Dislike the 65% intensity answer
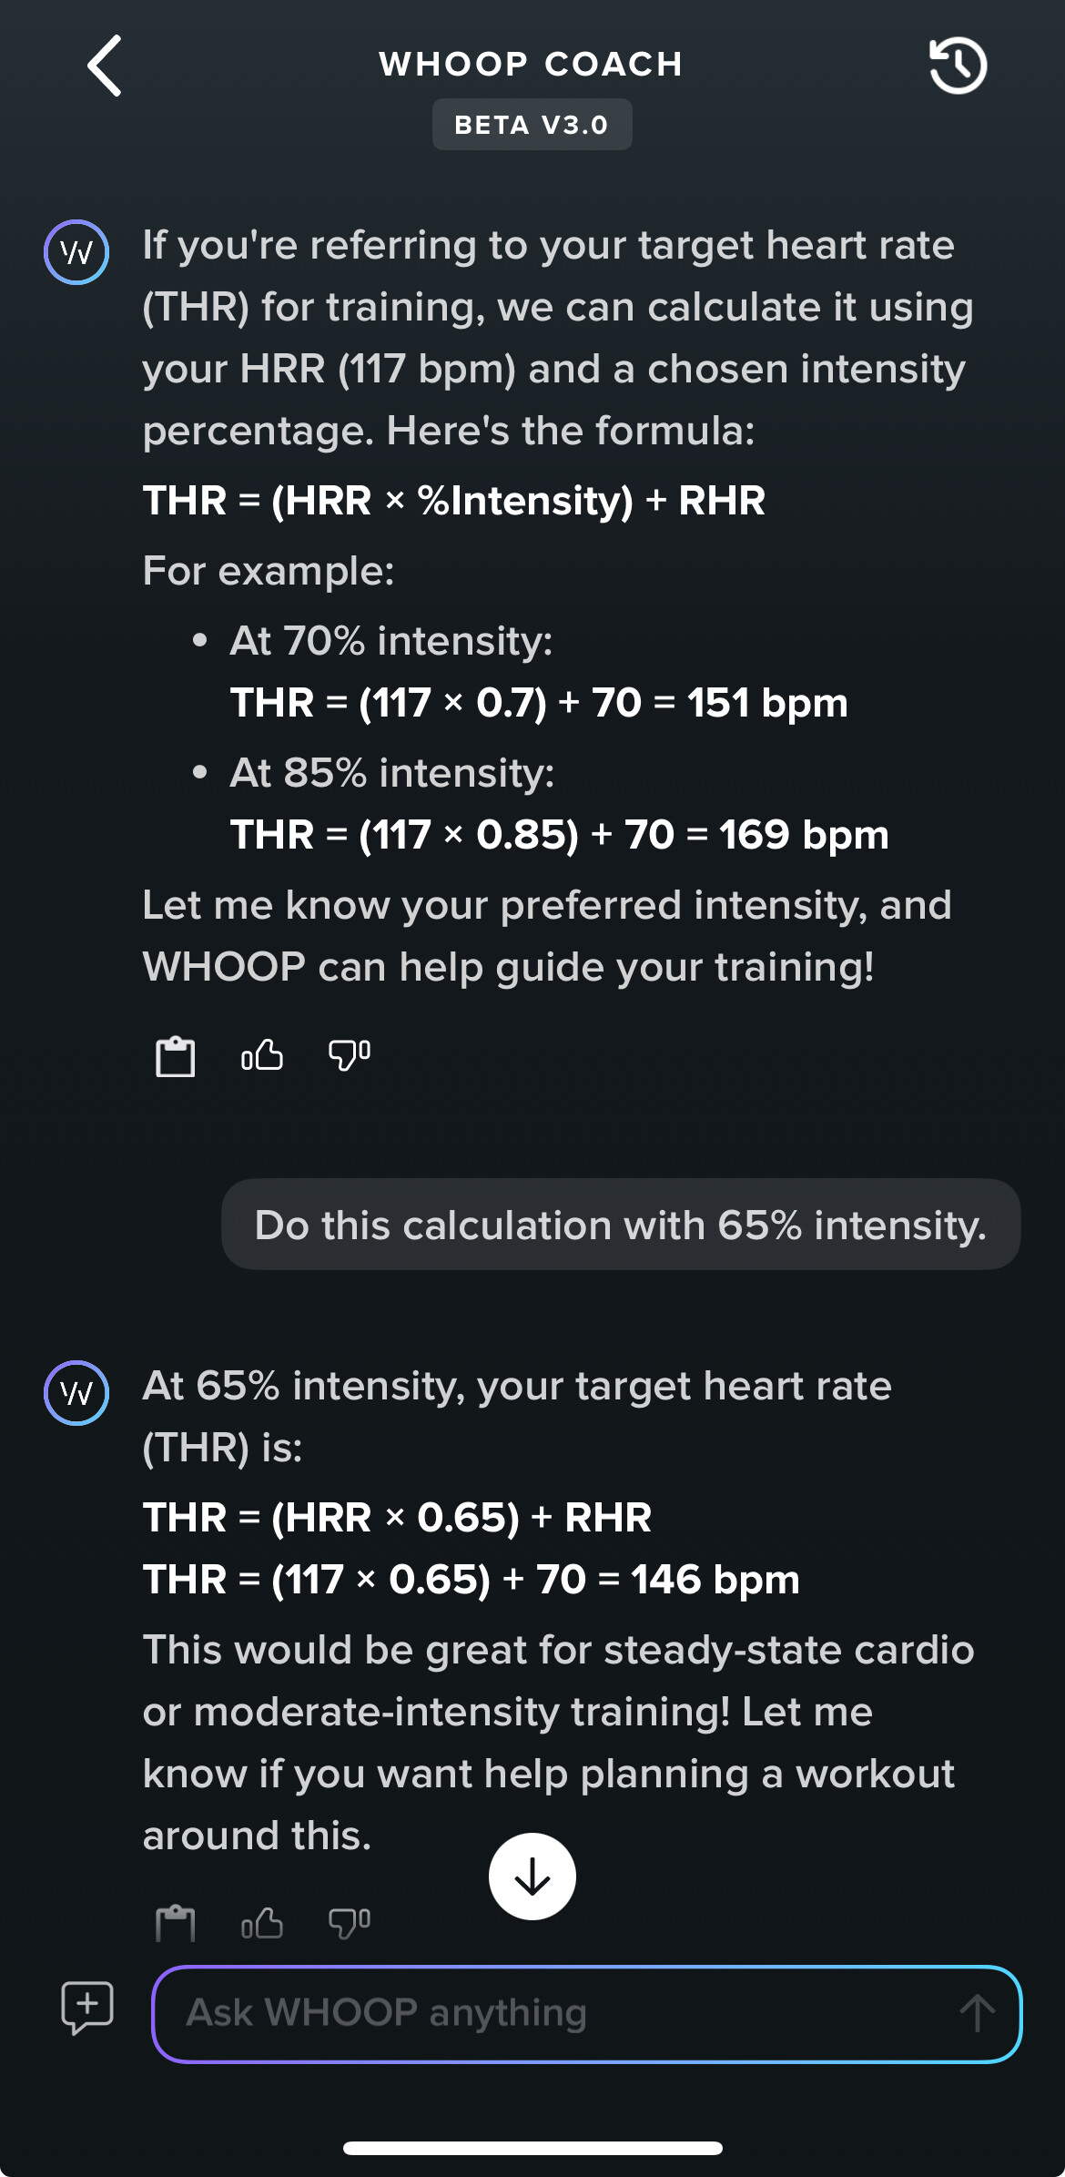The image size is (1065, 2177). click(x=349, y=1923)
